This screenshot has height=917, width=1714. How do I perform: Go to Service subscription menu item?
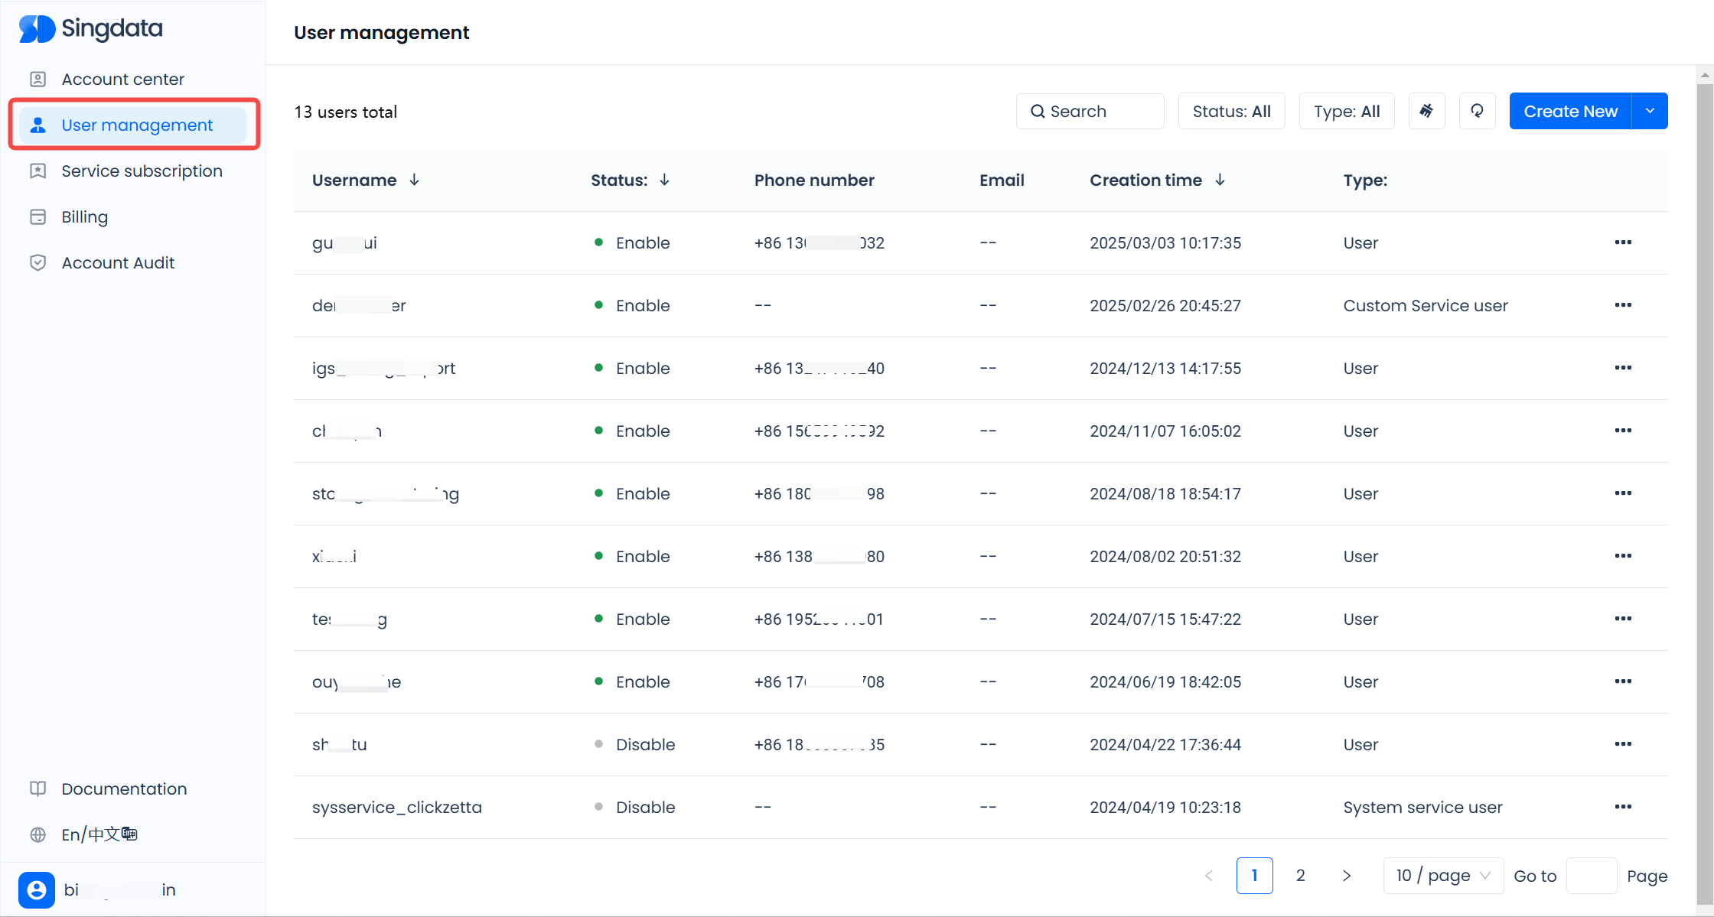(x=142, y=171)
